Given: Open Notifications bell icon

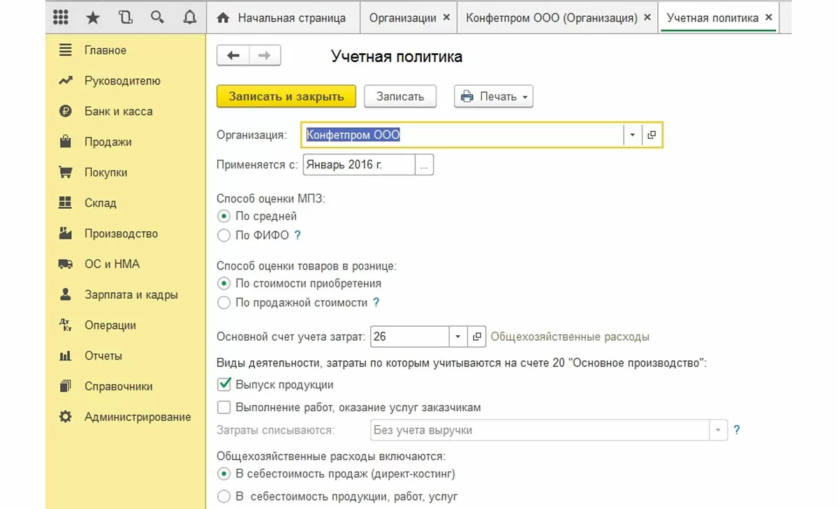Looking at the screenshot, I should coord(189,17).
